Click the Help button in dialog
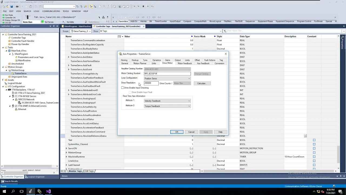 (x=220, y=132)
